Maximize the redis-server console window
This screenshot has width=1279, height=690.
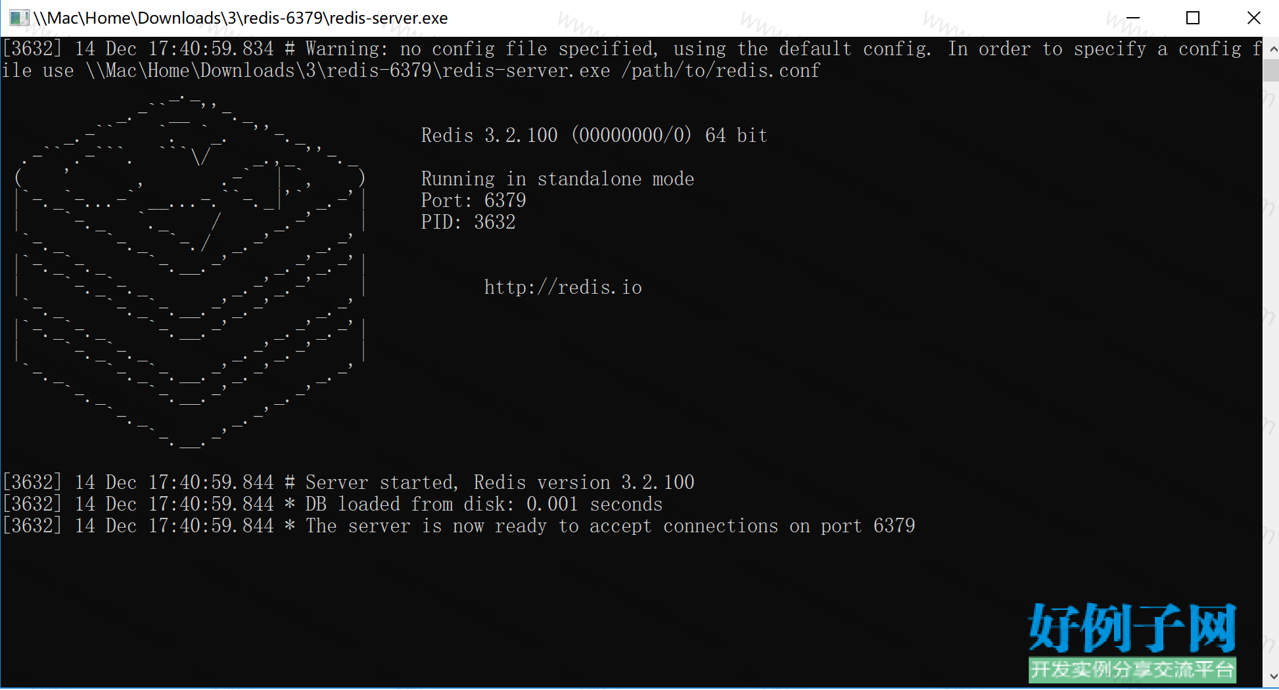[1193, 18]
